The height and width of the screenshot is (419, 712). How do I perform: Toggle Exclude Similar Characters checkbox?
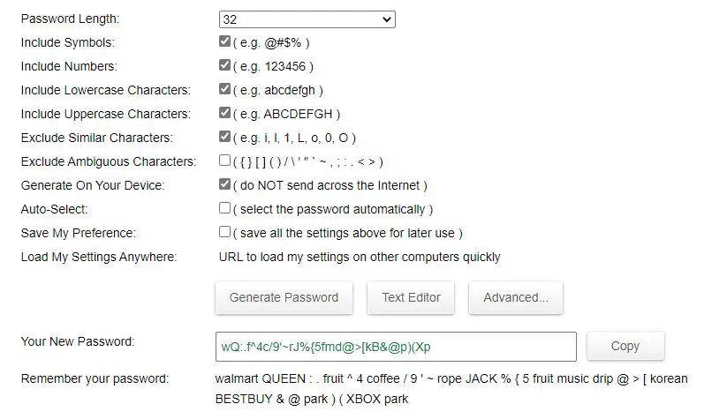coord(224,137)
